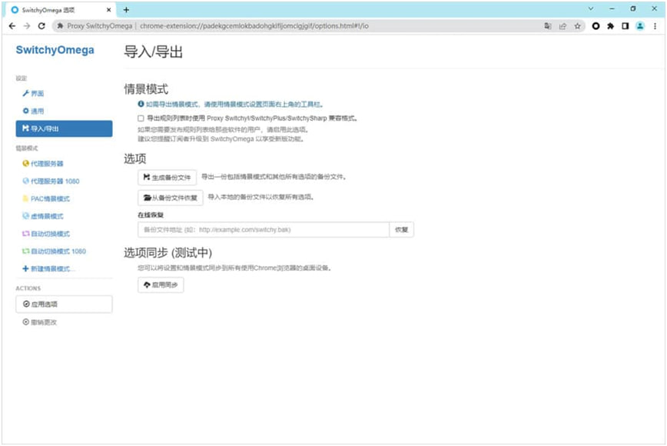Open the 虚情景模式 virtual profile
This screenshot has width=667, height=446.
(46, 216)
